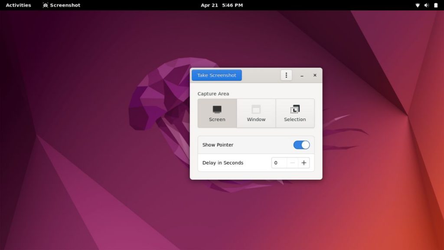Screen dimensions: 444x250
Task: Click the volume icon in the top bar
Action: coord(426,5)
